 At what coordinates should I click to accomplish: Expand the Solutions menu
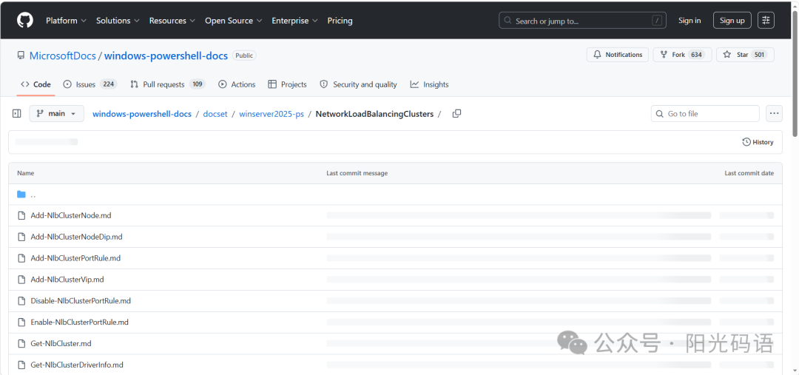[118, 21]
